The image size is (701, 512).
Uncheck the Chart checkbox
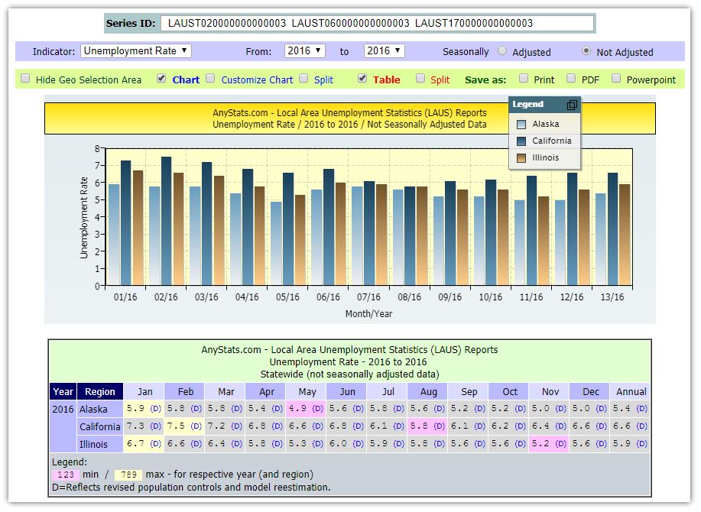click(x=161, y=79)
